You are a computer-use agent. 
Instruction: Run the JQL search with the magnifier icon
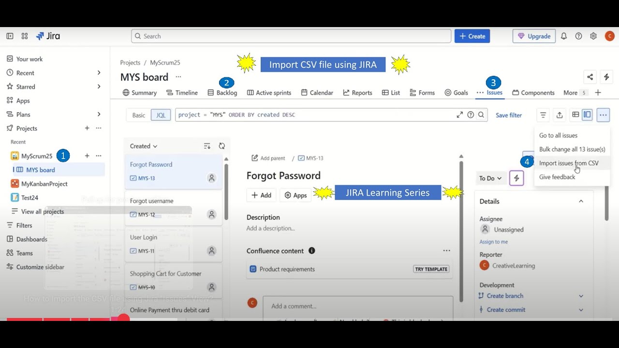(x=481, y=115)
